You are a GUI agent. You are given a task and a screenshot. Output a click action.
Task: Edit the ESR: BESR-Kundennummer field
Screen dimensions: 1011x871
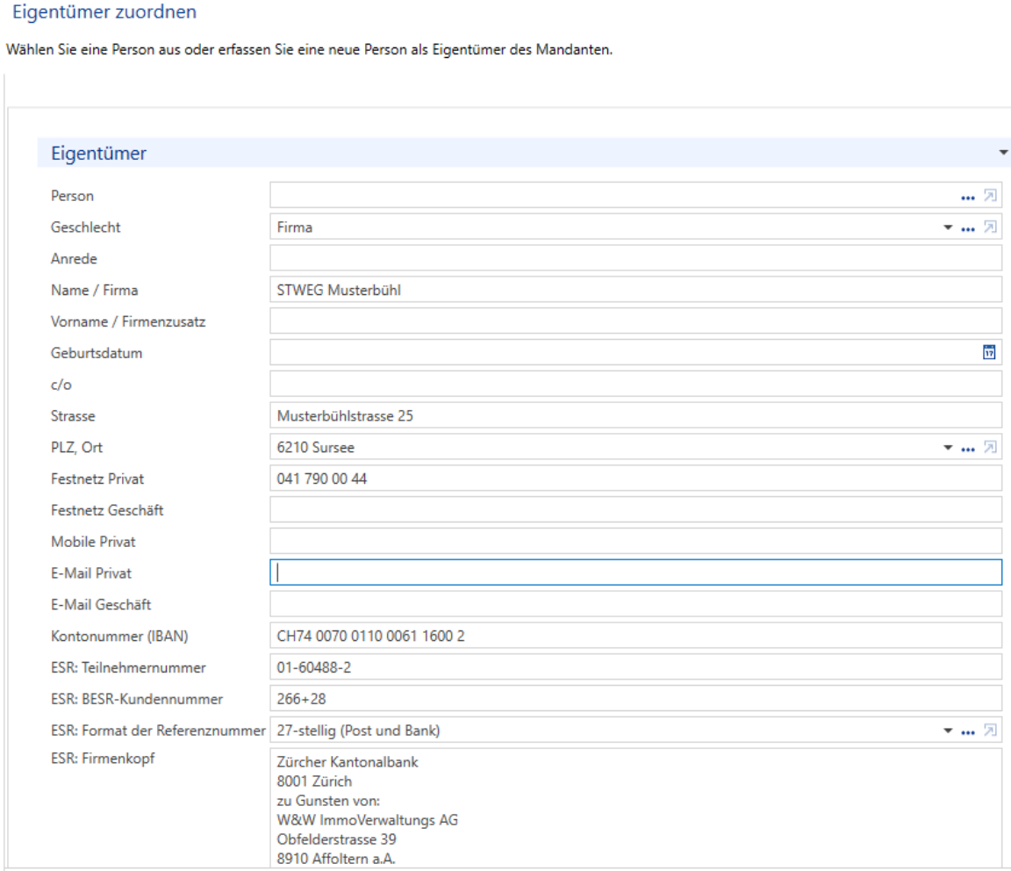[635, 699]
